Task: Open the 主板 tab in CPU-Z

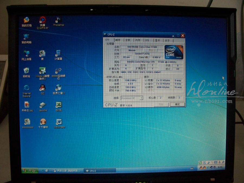Action: 129,40
